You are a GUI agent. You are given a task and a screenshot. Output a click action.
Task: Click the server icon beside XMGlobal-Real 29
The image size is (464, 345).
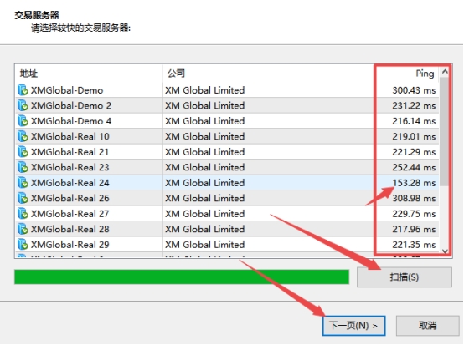coord(23,244)
